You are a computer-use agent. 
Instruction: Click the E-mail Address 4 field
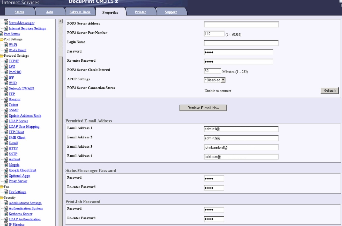tap(241, 157)
